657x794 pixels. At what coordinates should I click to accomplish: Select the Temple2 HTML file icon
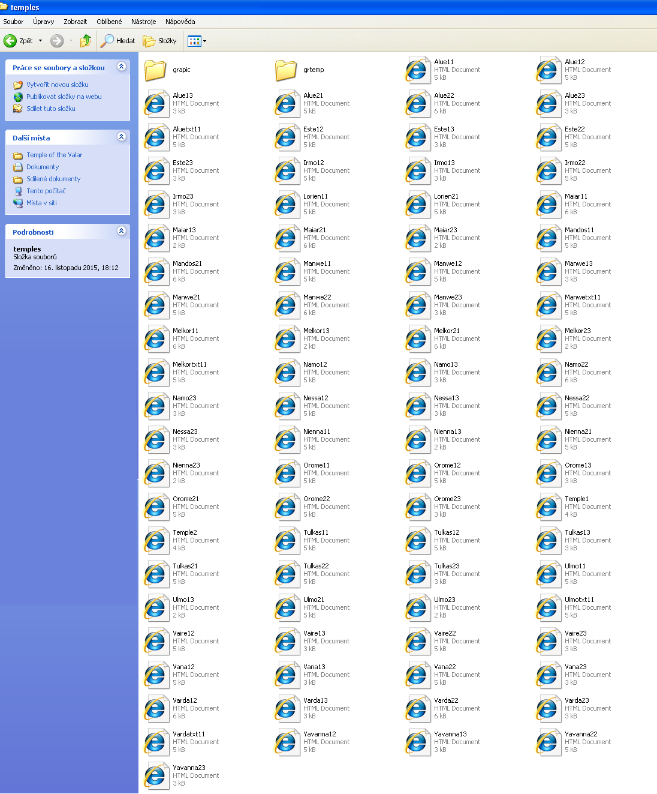[156, 540]
